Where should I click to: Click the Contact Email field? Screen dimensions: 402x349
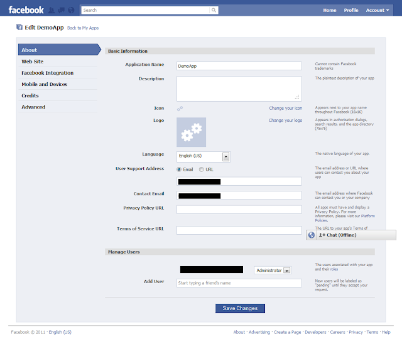tap(239, 195)
